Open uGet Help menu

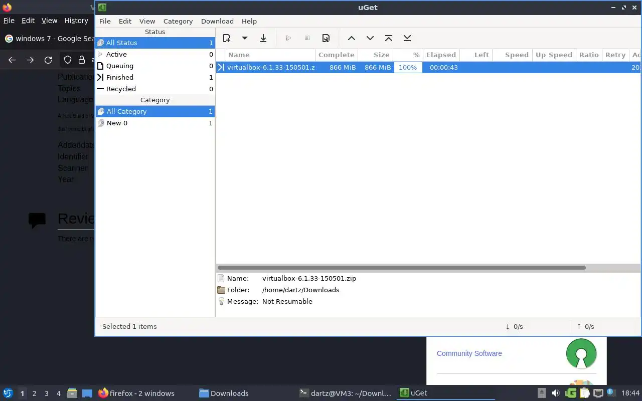click(x=249, y=21)
